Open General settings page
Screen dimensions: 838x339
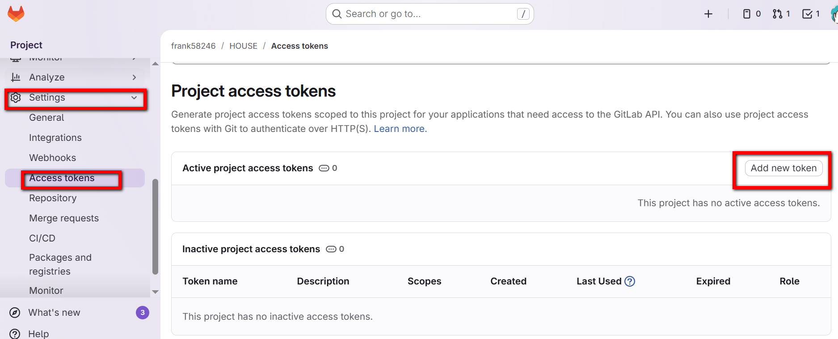[x=46, y=118]
